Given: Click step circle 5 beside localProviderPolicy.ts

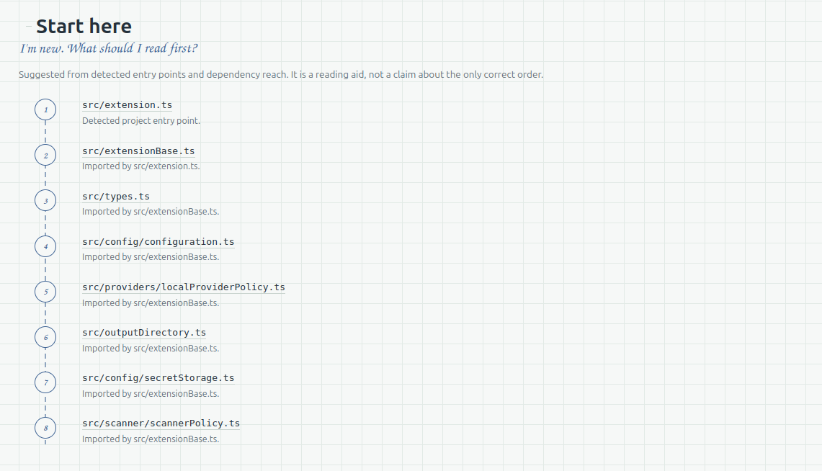Looking at the screenshot, I should 45,291.
